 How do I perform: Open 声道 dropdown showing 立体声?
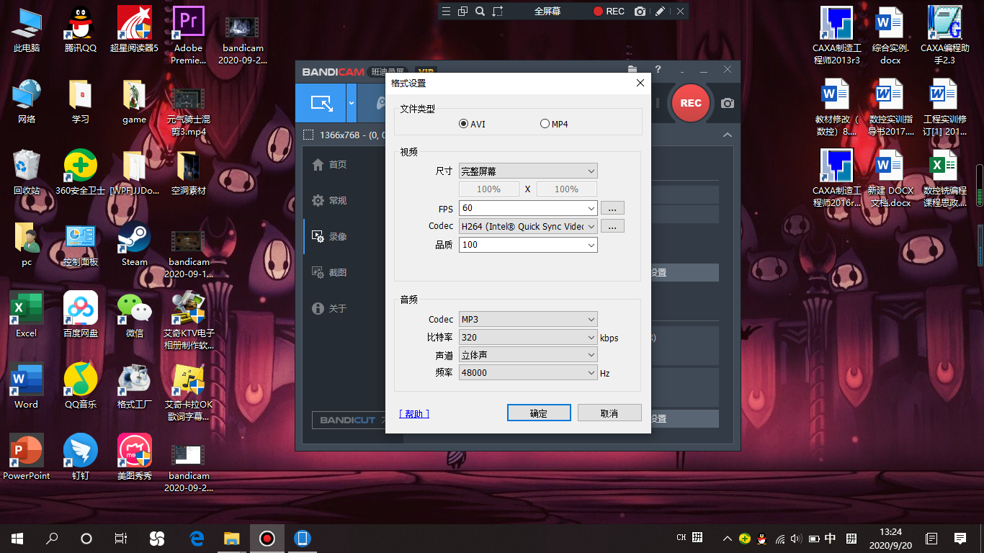tap(528, 355)
